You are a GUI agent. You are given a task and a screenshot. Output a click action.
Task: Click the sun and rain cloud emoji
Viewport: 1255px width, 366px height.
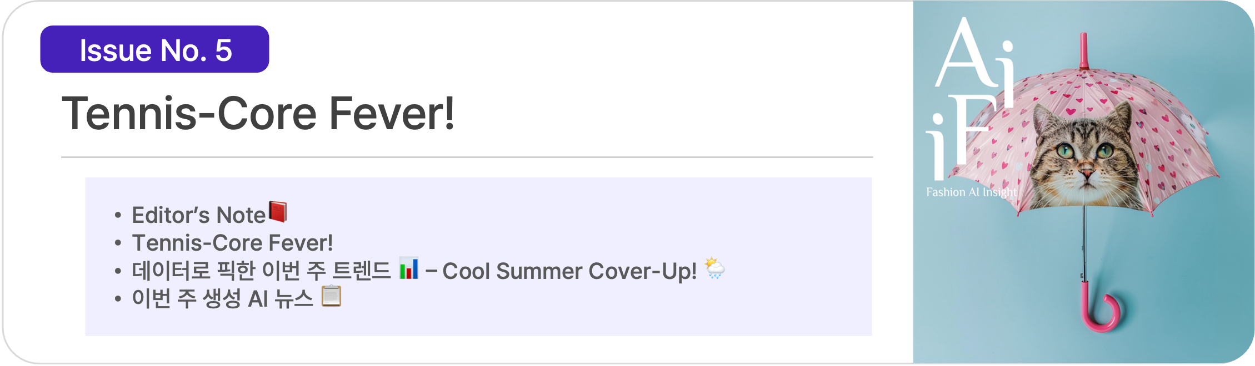click(714, 268)
